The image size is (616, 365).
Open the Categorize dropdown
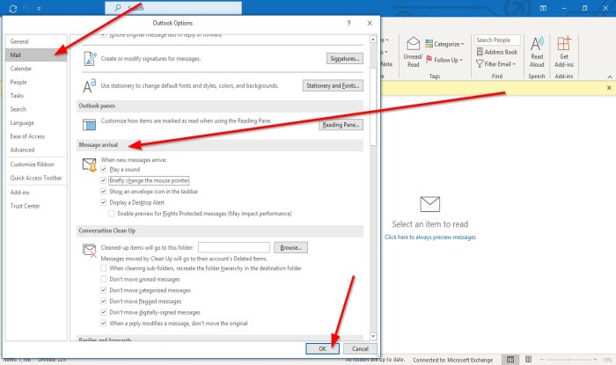coord(444,44)
